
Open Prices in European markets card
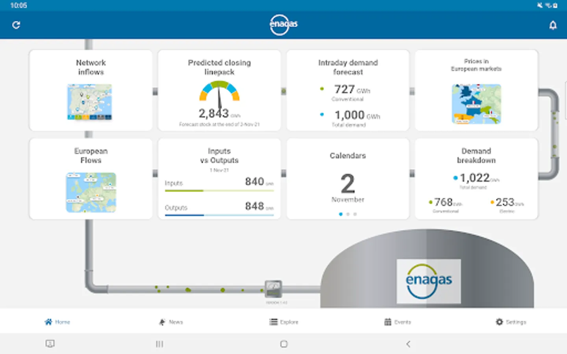click(x=476, y=90)
